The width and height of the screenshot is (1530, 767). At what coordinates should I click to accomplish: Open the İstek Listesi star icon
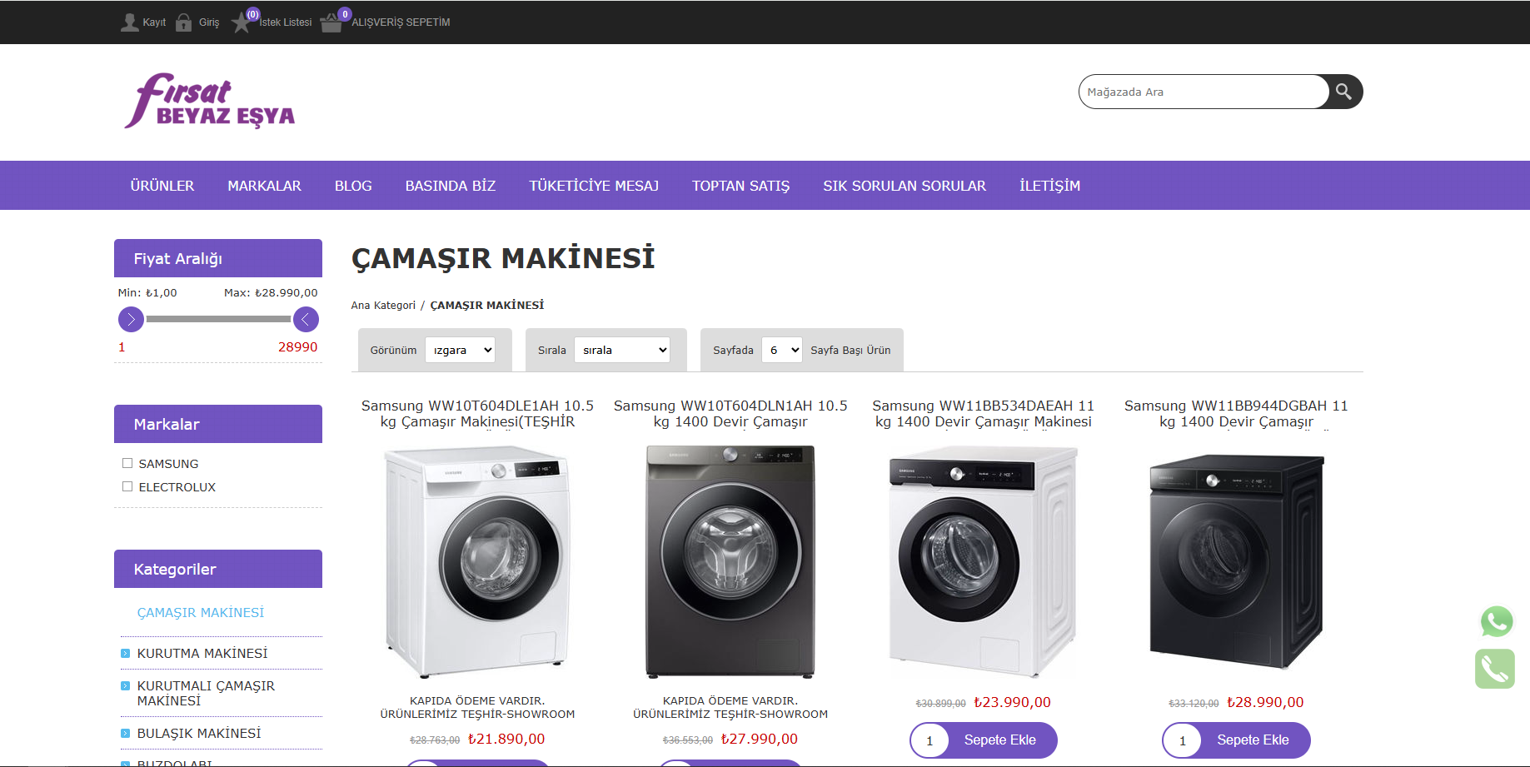click(242, 22)
